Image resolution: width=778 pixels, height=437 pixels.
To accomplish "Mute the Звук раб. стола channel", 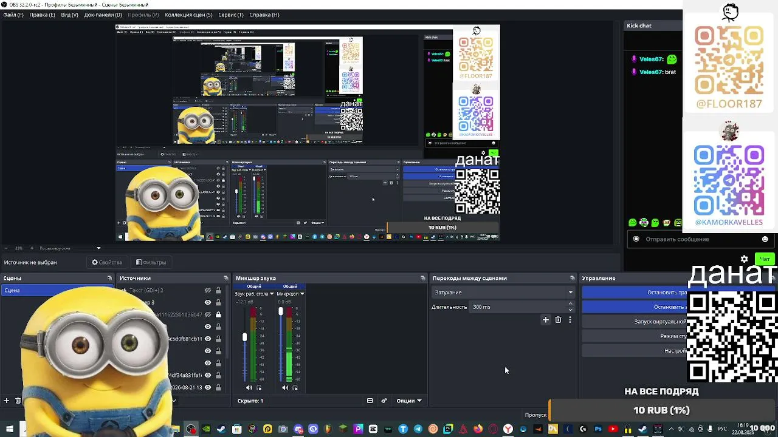I will [x=249, y=387].
